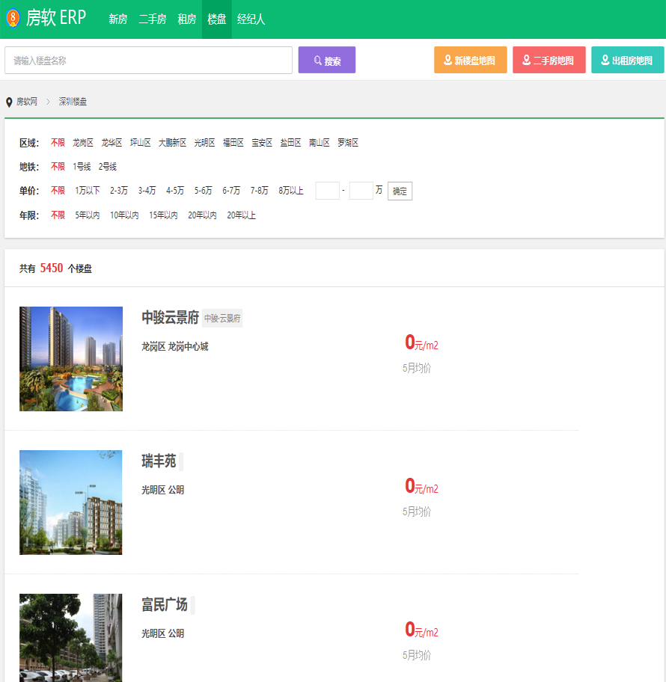This screenshot has height=682, width=666.
Task: Filter by metro 2号线
Action: coord(108,167)
